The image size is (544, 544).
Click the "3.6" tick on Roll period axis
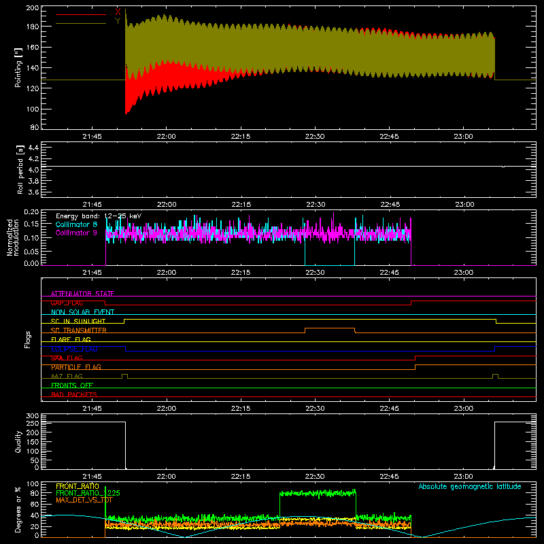(33, 192)
